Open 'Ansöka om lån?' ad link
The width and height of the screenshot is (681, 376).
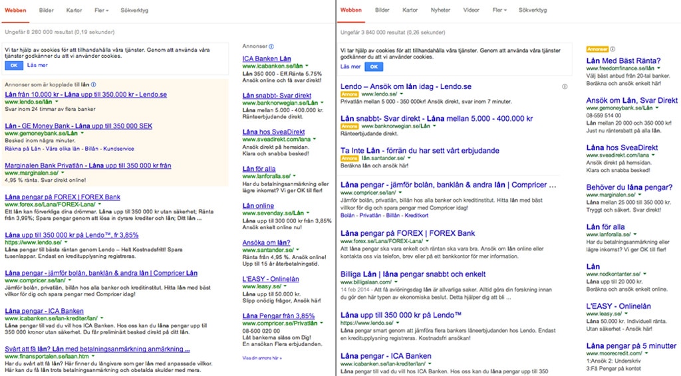coord(266,242)
